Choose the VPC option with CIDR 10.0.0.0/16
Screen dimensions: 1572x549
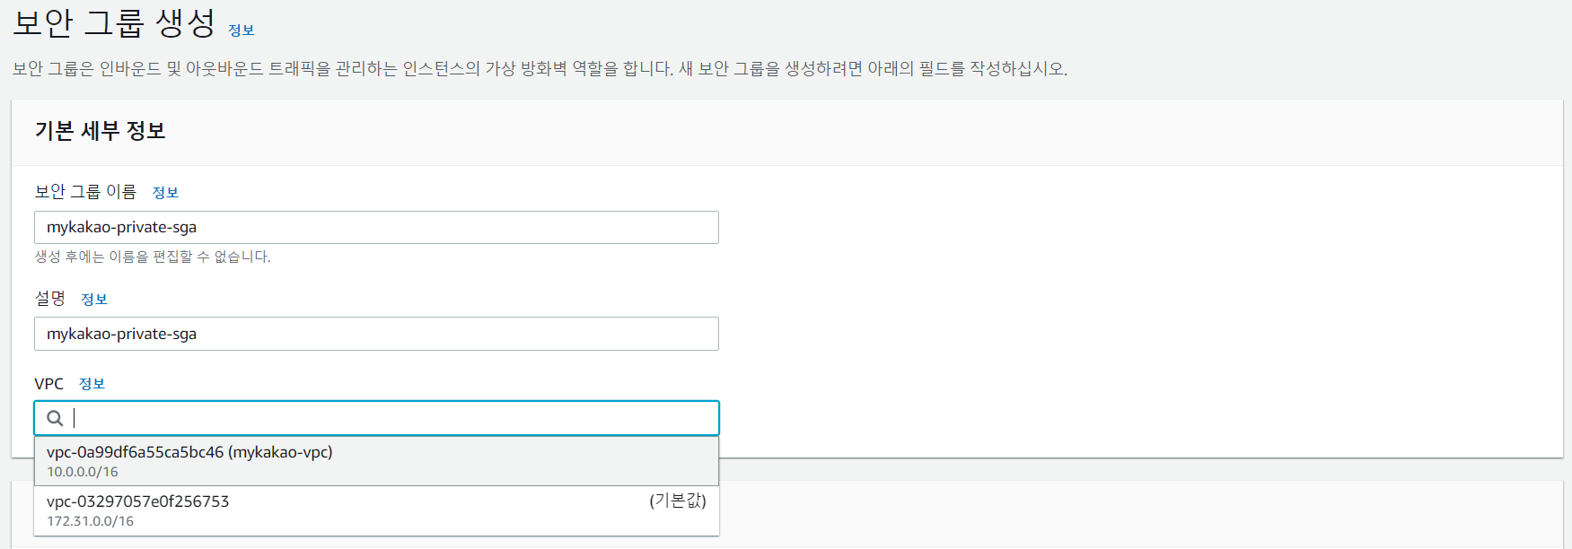(376, 461)
